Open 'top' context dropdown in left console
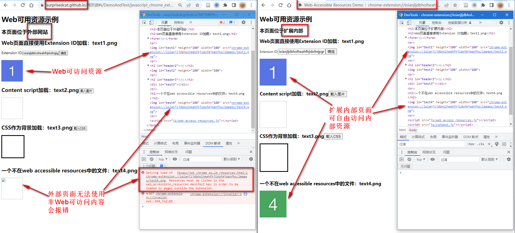Screen dimensions: 515x233 163,159
